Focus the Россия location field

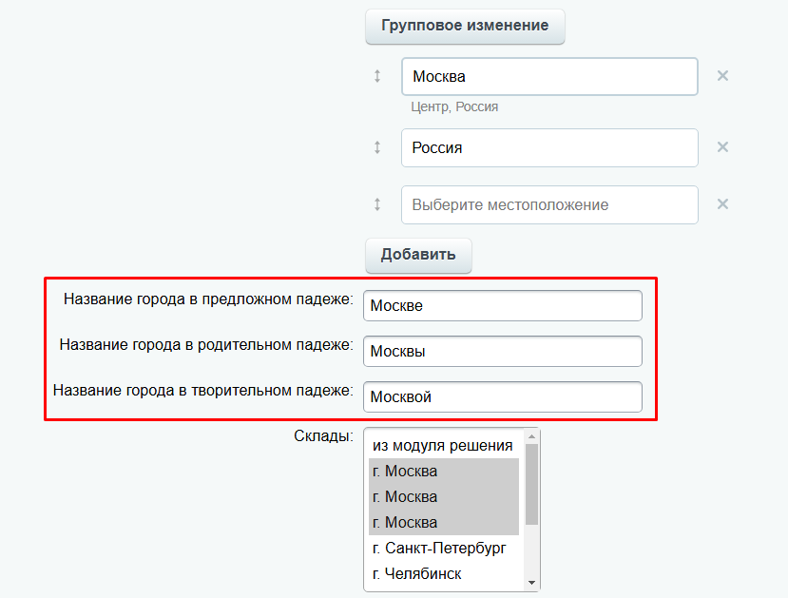point(549,147)
